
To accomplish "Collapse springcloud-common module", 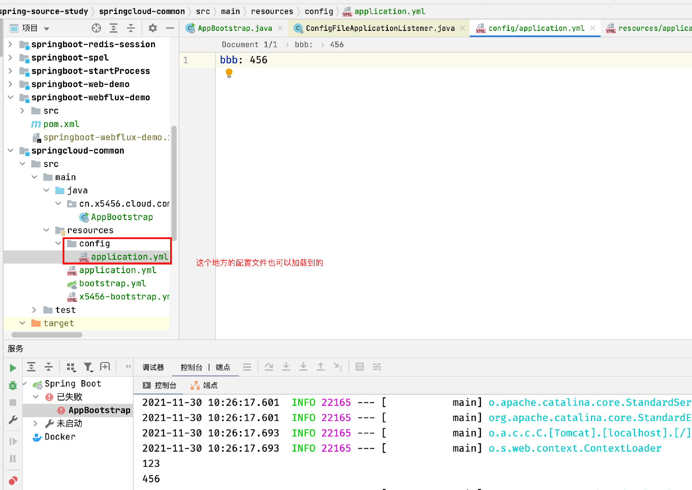I will (x=10, y=150).
